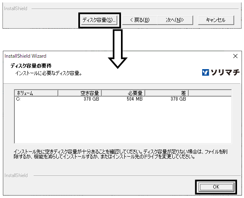
Task: Click the 504 MB required value
Action: click(x=135, y=99)
